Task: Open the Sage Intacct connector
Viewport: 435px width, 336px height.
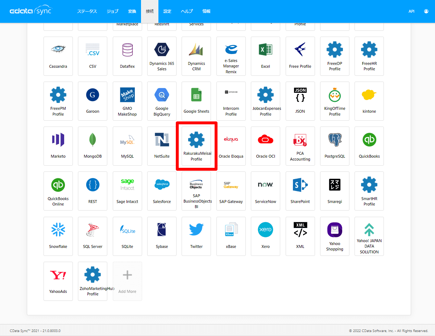Action: [127, 191]
